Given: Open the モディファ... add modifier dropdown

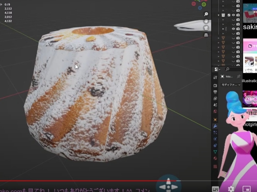Looking at the screenshot, I should pyautogui.click(x=231, y=85).
